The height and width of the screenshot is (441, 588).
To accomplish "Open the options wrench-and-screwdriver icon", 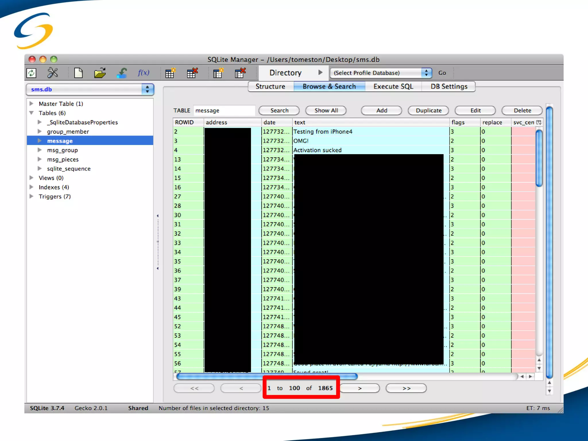I will click(x=53, y=73).
